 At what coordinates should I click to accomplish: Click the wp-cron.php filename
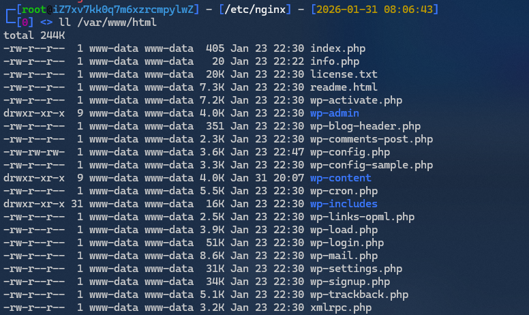tap(344, 191)
